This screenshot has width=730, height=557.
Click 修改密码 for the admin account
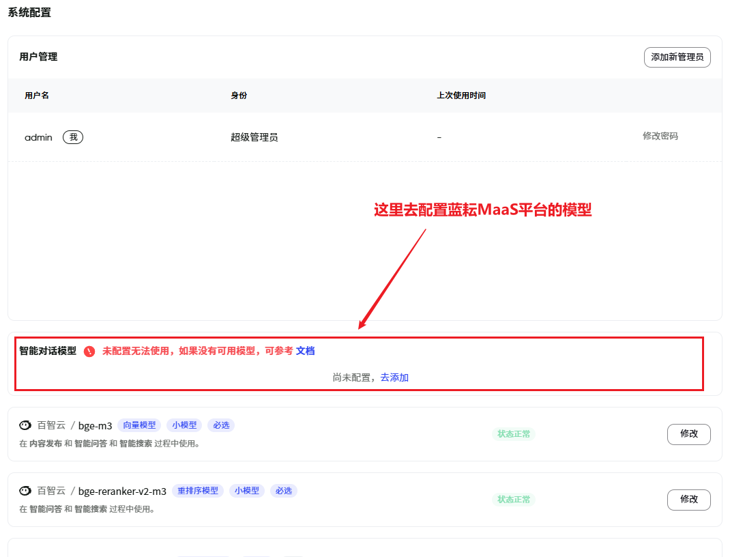click(660, 137)
